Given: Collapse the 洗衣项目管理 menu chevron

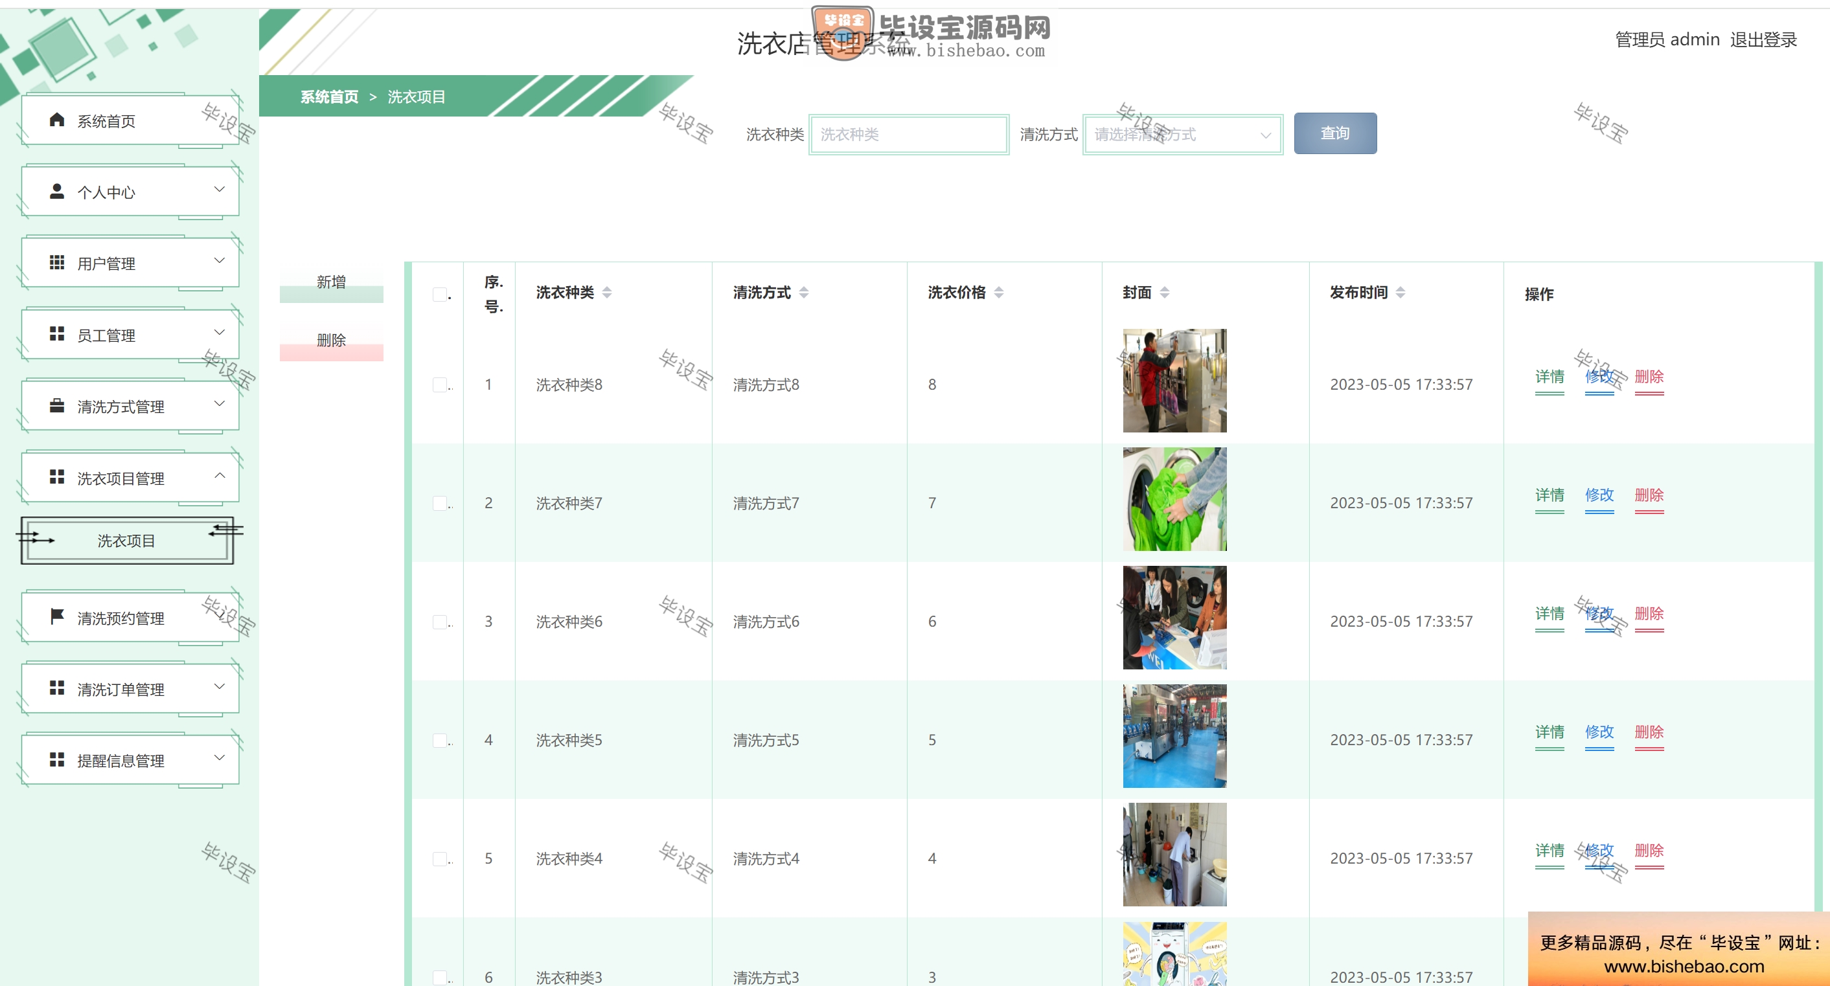Looking at the screenshot, I should click(x=220, y=476).
